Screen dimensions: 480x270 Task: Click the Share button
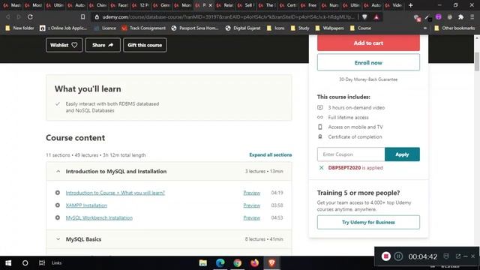[103, 45]
